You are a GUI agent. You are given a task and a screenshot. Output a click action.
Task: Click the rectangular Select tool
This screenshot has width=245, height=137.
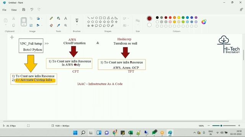(24, 21)
